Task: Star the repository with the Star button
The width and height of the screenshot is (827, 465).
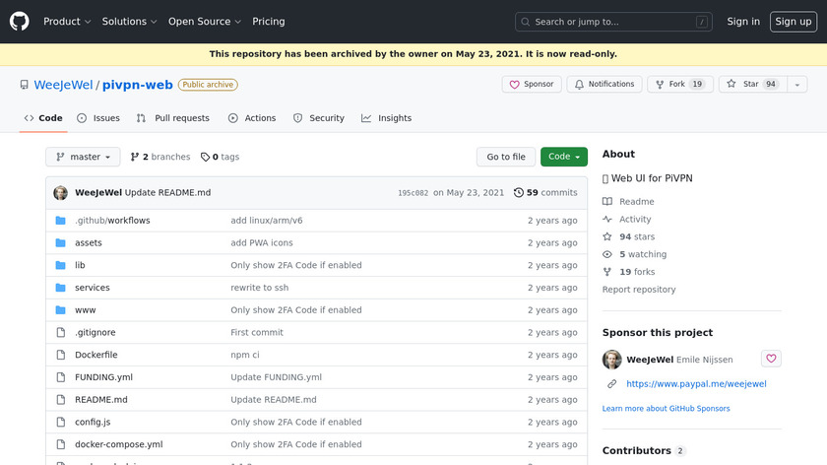Action: click(742, 85)
